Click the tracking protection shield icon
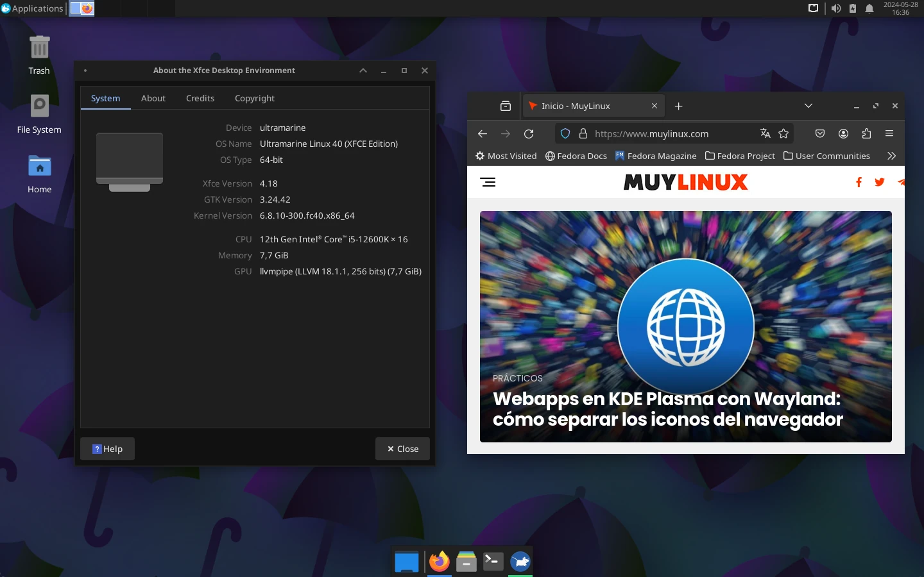924x577 pixels. (565, 133)
